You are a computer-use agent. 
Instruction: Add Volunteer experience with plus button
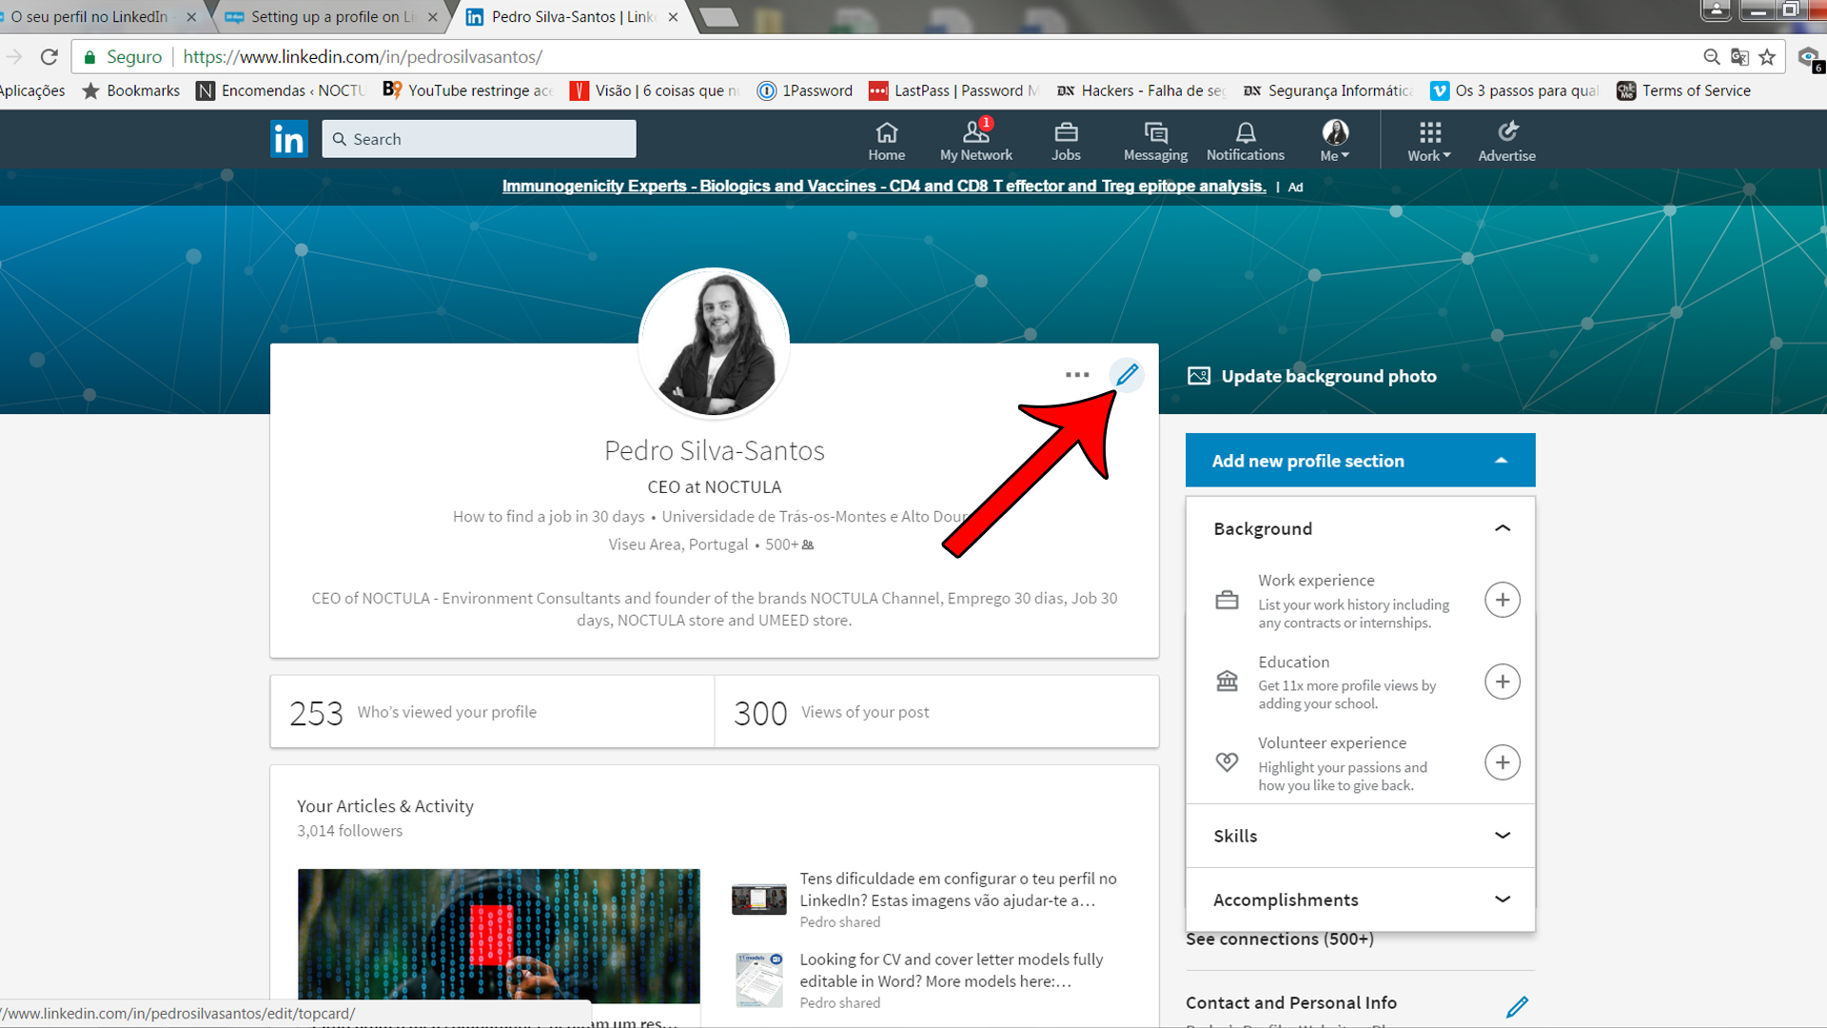[1502, 762]
